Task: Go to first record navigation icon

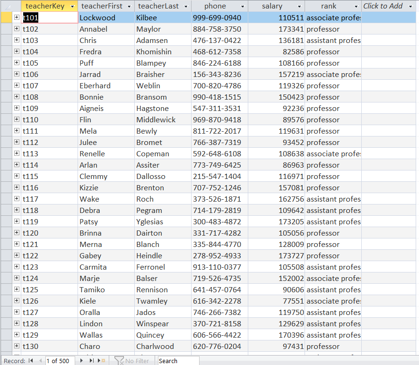Action: (x=31, y=361)
